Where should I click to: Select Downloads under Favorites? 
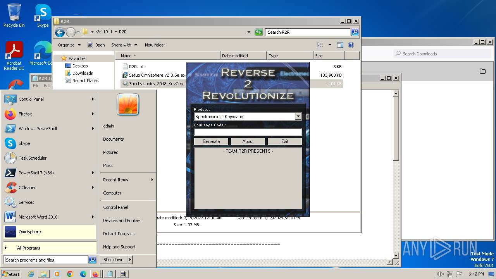(x=83, y=73)
